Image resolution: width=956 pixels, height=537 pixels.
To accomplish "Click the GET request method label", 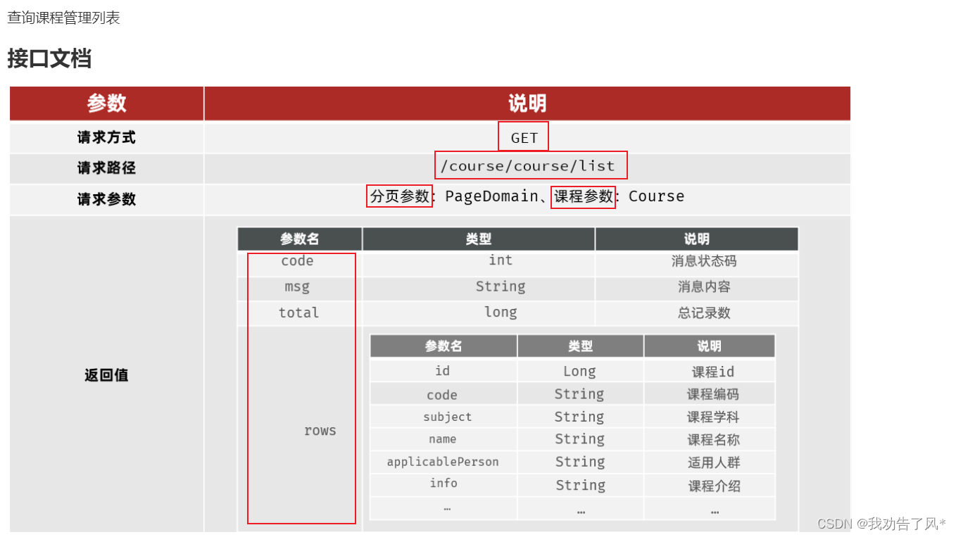I will point(523,137).
